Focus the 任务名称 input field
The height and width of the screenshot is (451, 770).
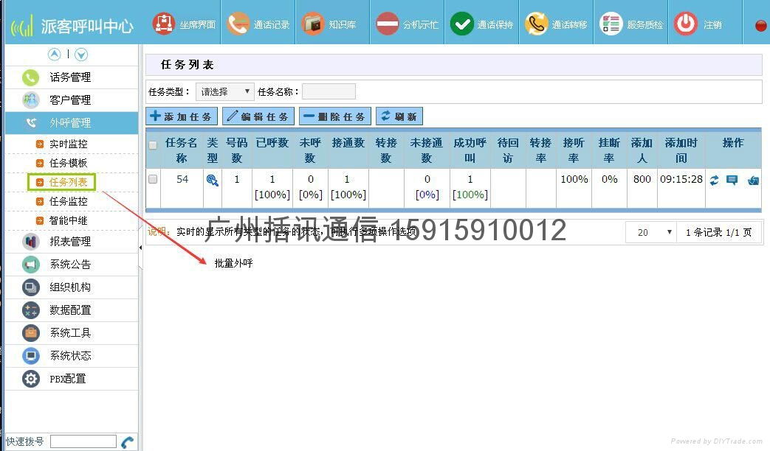point(329,91)
